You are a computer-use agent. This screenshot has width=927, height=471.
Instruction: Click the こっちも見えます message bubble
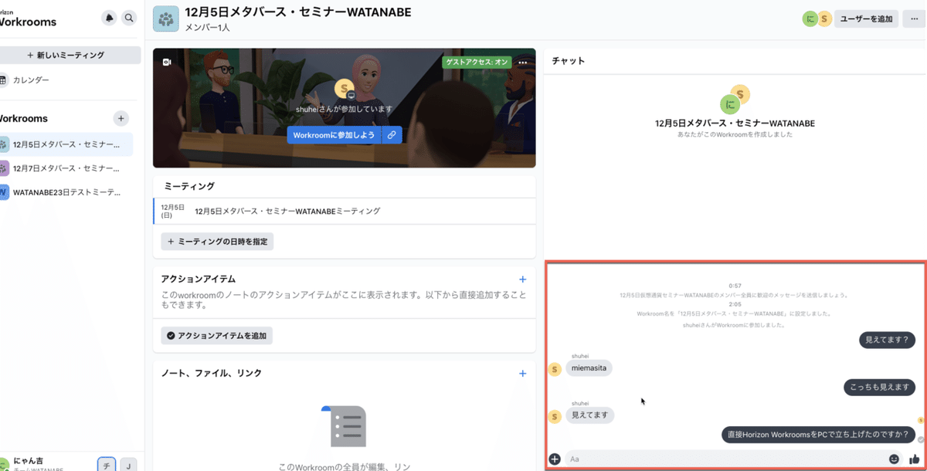click(x=879, y=387)
